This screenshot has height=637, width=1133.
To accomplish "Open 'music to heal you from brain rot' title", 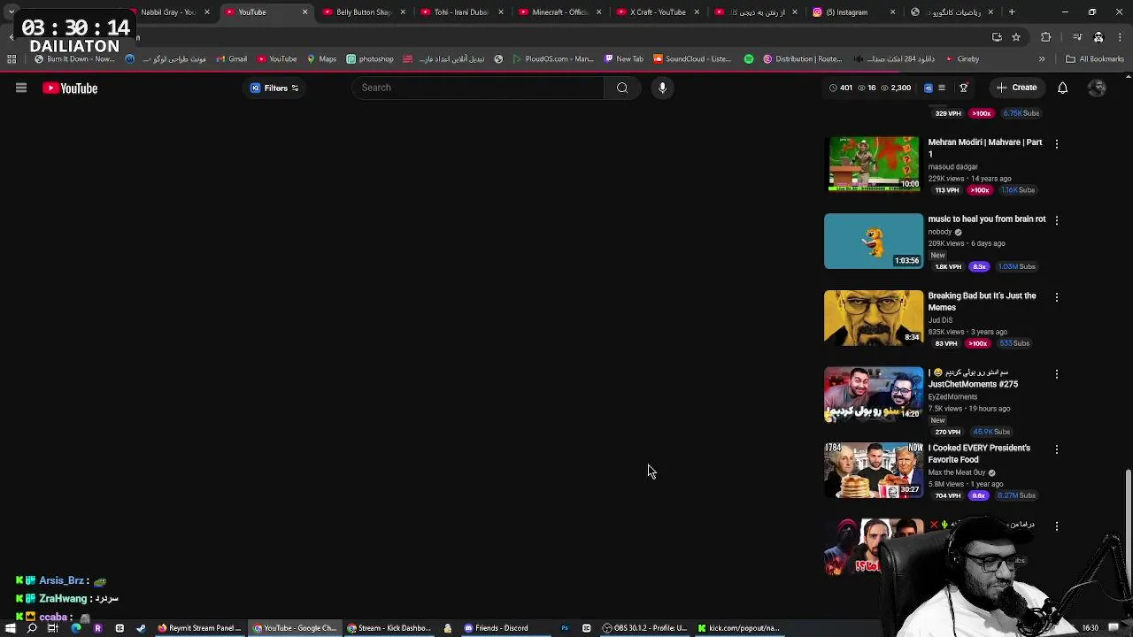I will [986, 219].
